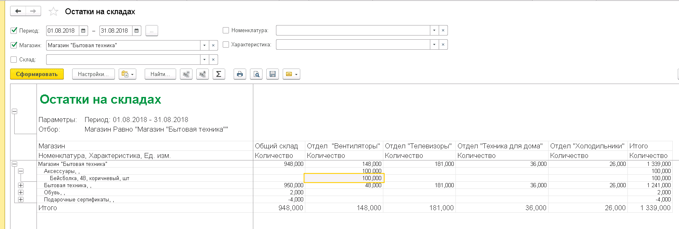Click the back navigation arrow
This screenshot has width=679, height=229.
(x=18, y=11)
